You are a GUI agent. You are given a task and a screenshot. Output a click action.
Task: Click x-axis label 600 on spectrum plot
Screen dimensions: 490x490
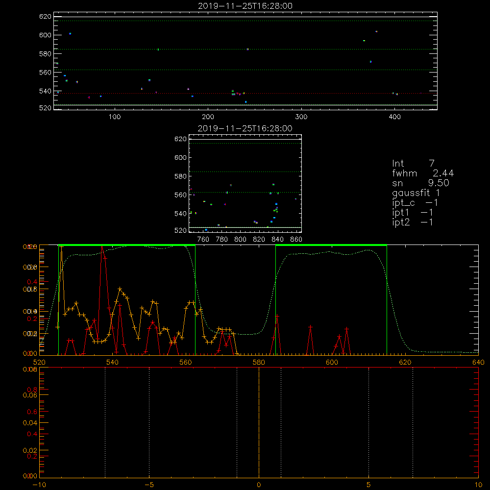pyautogui.click(x=332, y=363)
